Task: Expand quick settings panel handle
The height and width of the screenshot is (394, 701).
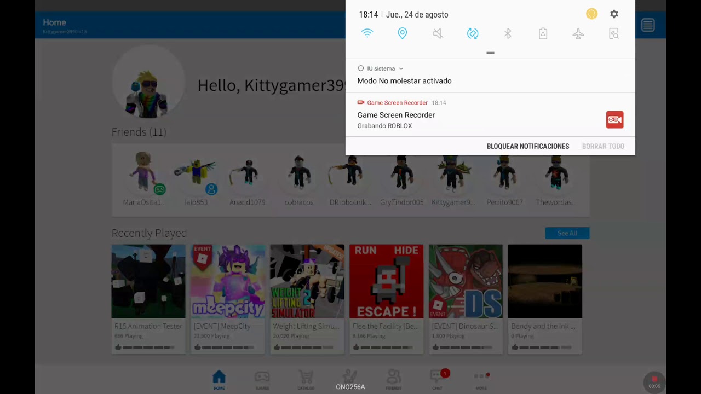Action: pyautogui.click(x=490, y=53)
